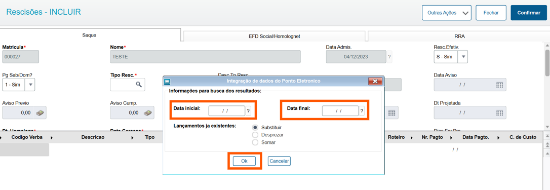Click the Data Aviso date field

tap(470, 85)
